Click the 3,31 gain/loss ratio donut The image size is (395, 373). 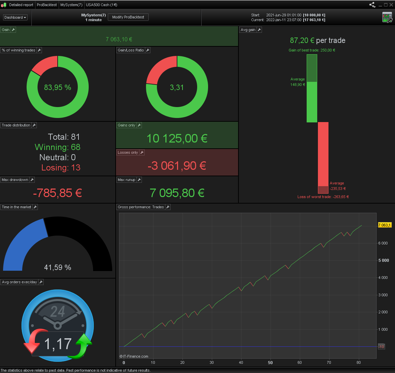[x=177, y=87]
